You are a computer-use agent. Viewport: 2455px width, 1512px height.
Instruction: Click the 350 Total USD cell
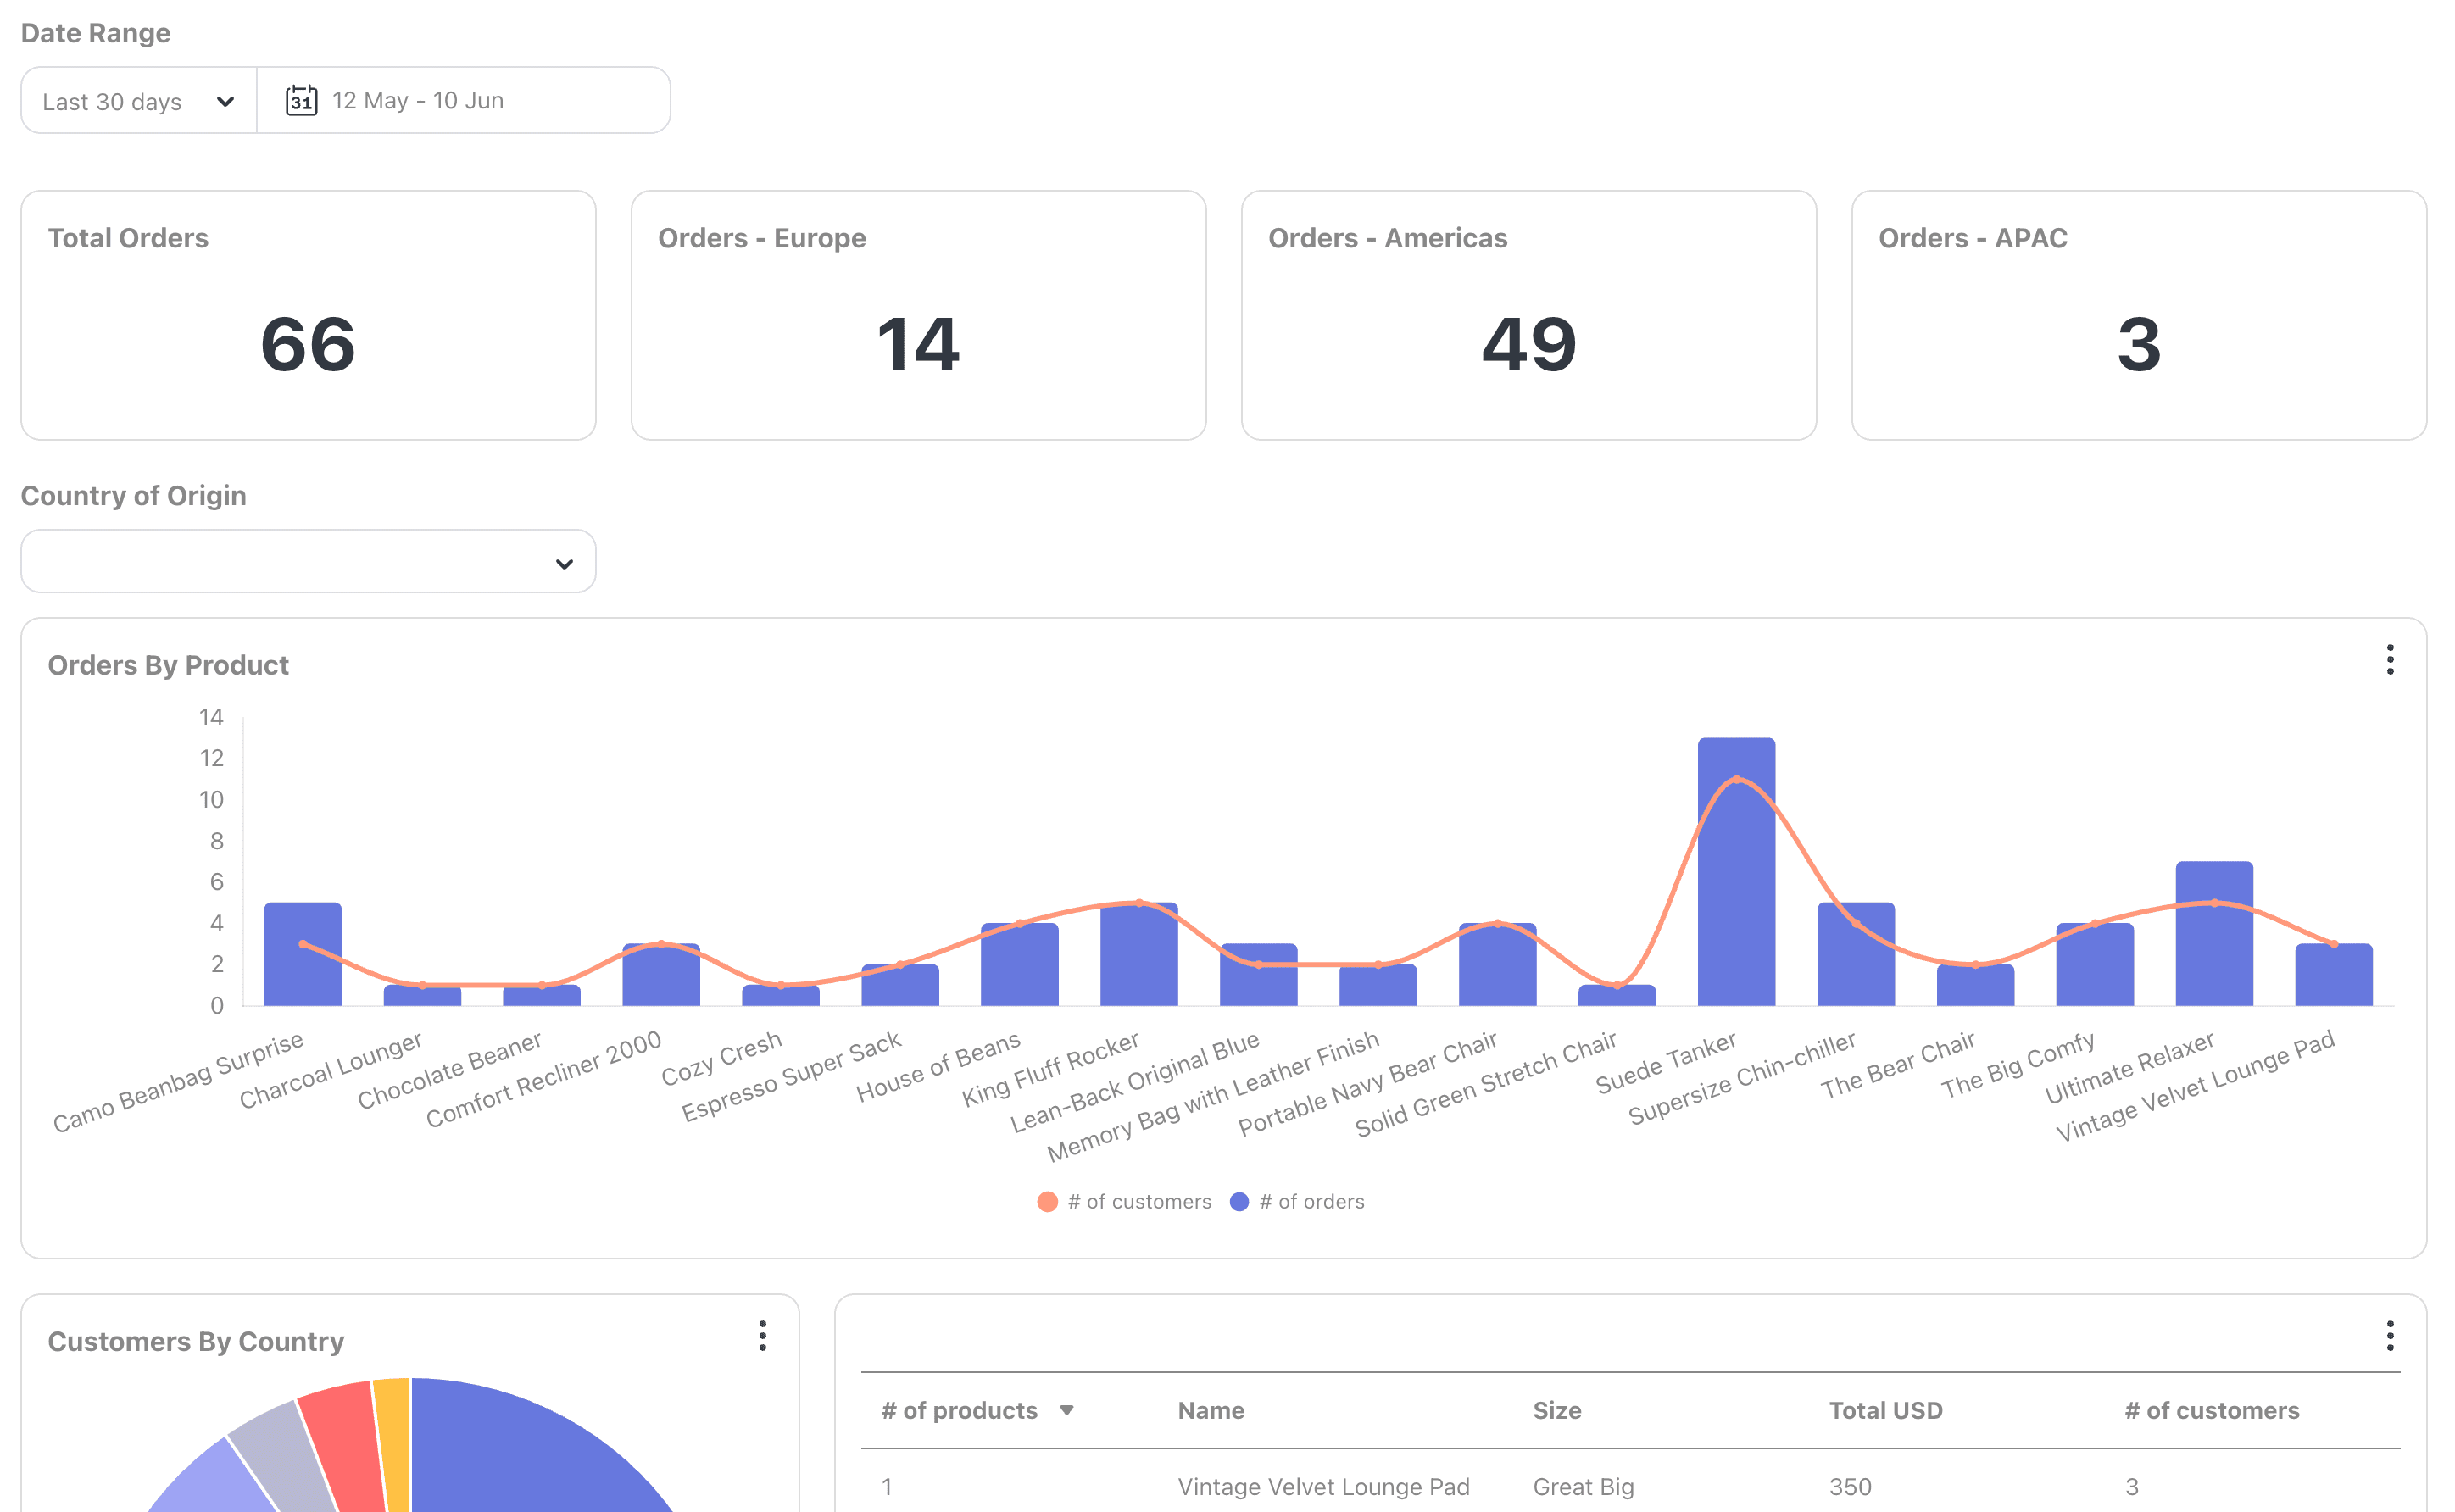(x=1850, y=1487)
